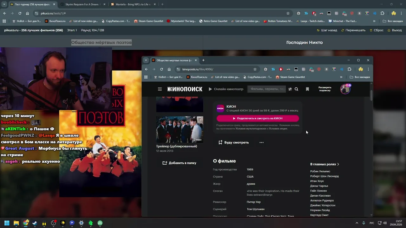This screenshot has height=228, width=406.
Task: Click the volume tray icon
Action: pyautogui.click(x=385, y=223)
